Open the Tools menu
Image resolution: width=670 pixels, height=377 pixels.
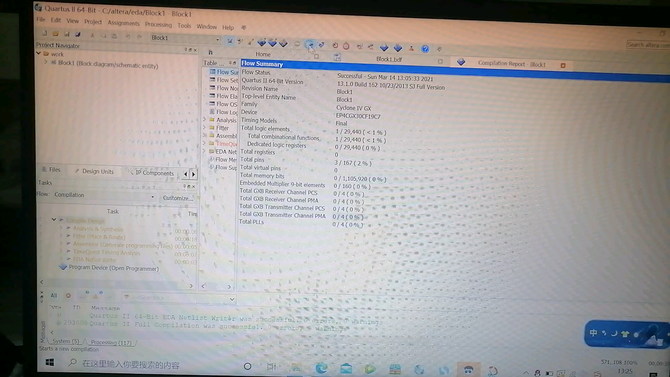coord(184,25)
